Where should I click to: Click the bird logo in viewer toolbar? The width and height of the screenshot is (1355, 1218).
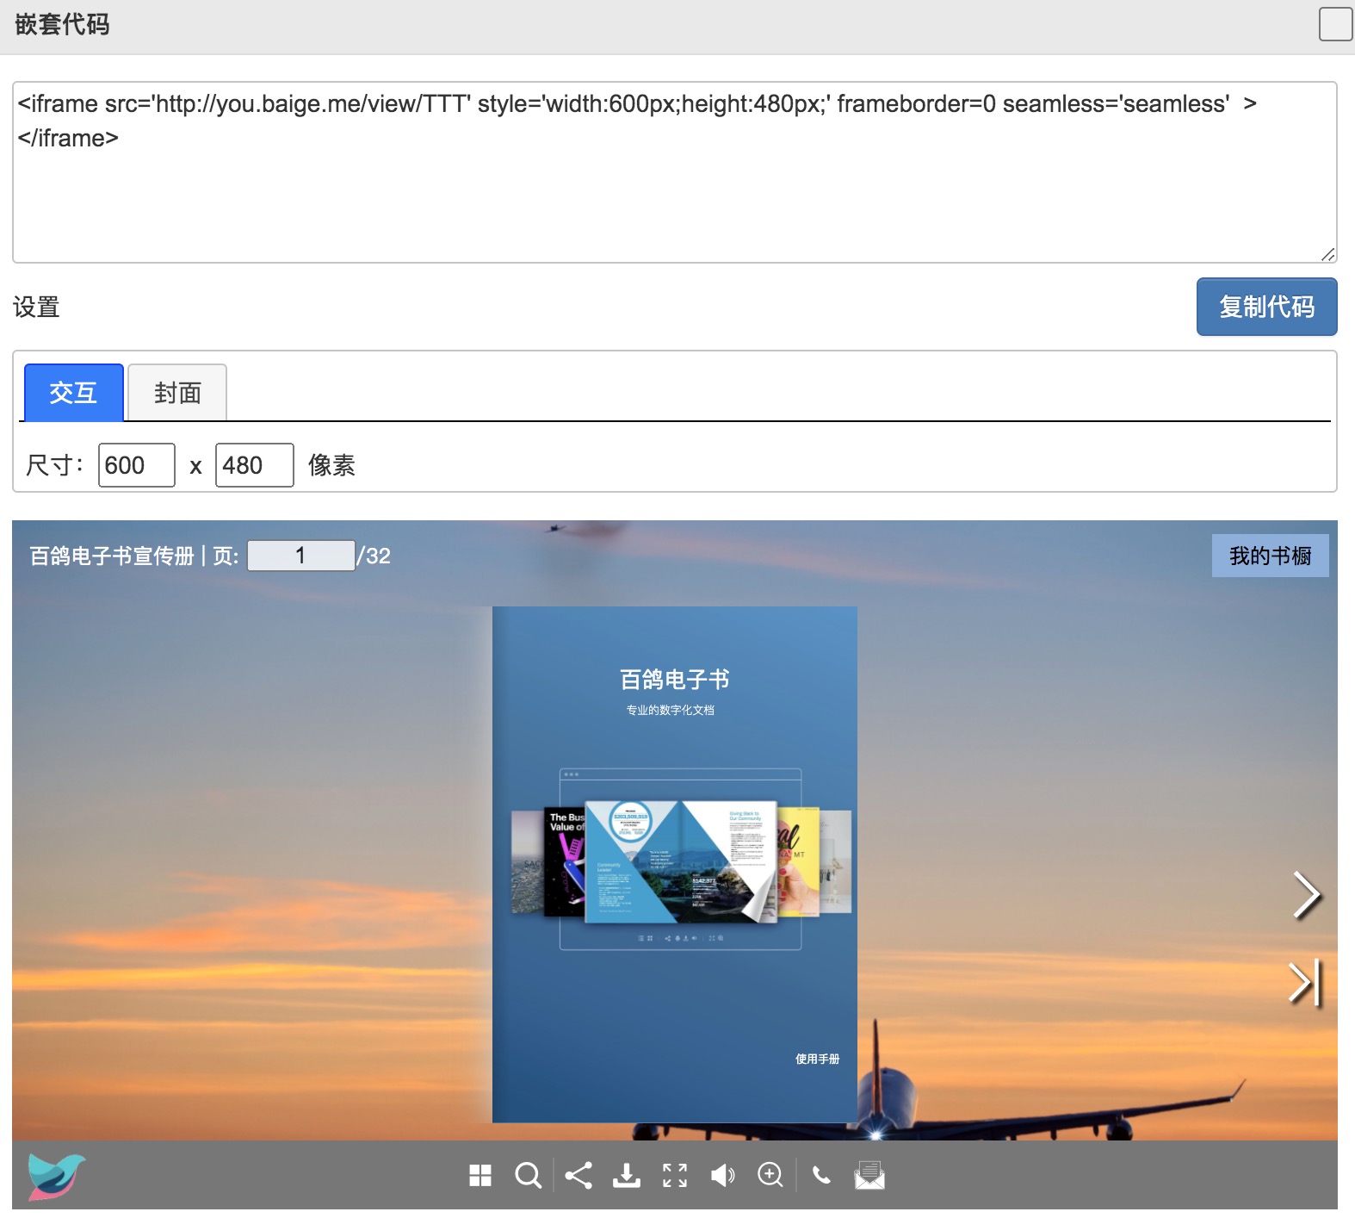[56, 1176]
